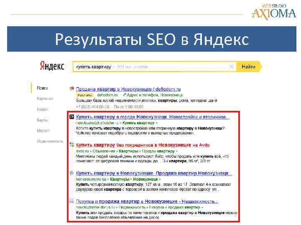The image size is (301, 225).
Task: Click the Квартиры breadcrumb on Avito result
Action: tap(128, 151)
